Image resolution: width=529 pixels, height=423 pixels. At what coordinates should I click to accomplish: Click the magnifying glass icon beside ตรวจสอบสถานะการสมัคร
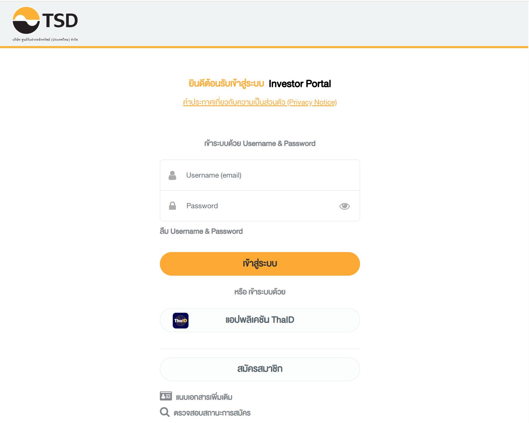pyautogui.click(x=165, y=412)
